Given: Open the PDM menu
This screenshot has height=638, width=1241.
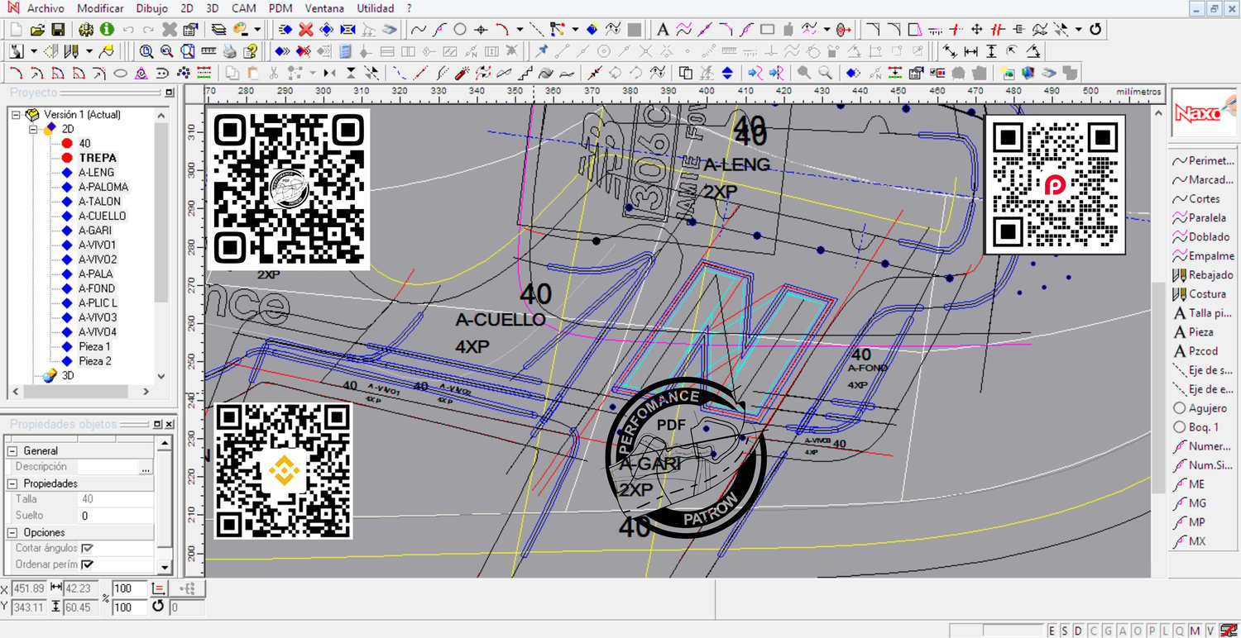Looking at the screenshot, I should tap(281, 8).
